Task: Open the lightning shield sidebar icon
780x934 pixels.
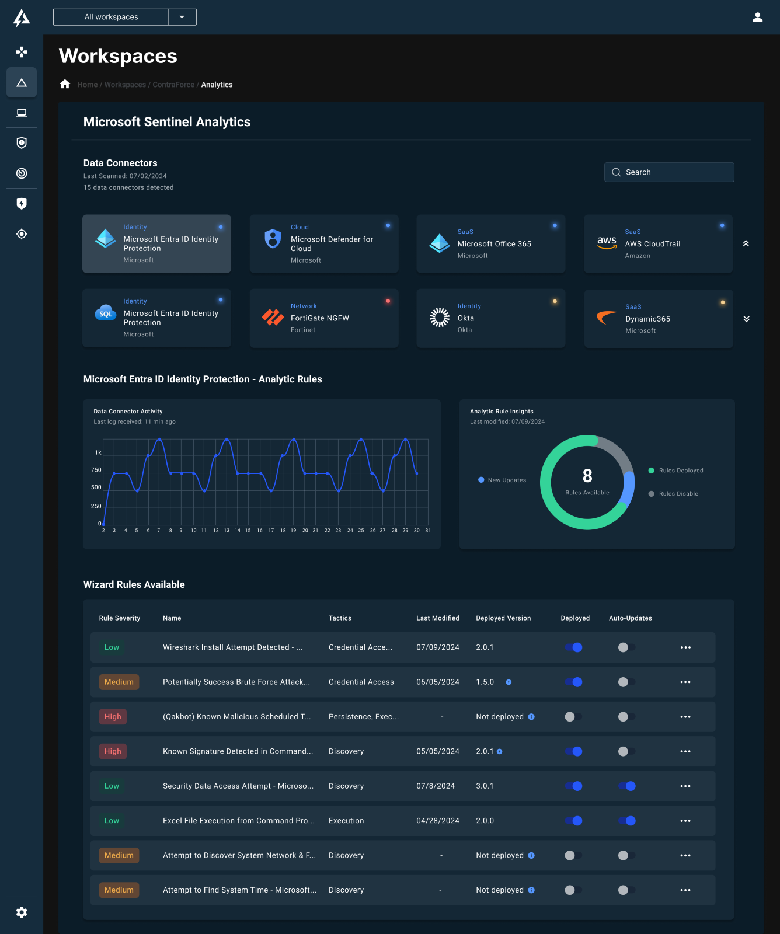Action: coord(22,204)
